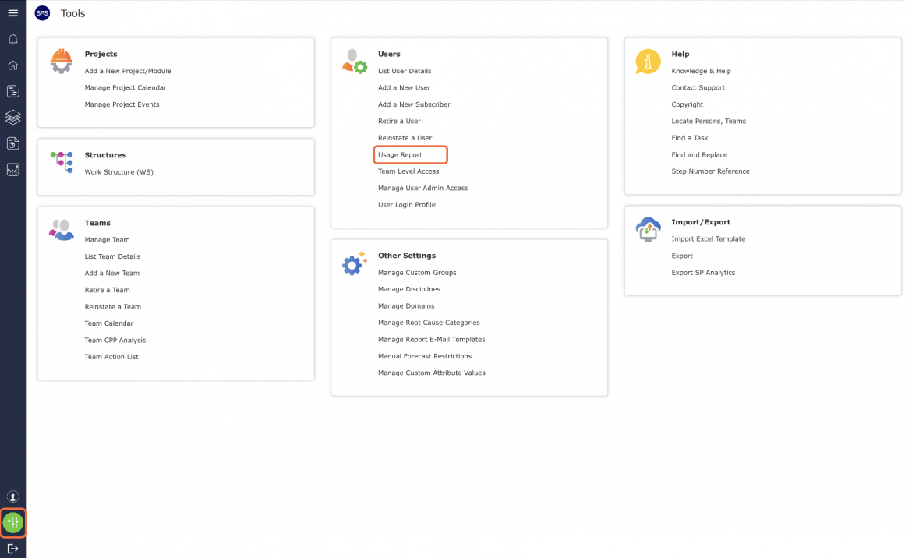Open Step Number Reference
This screenshot has height=558, width=912.
[711, 171]
